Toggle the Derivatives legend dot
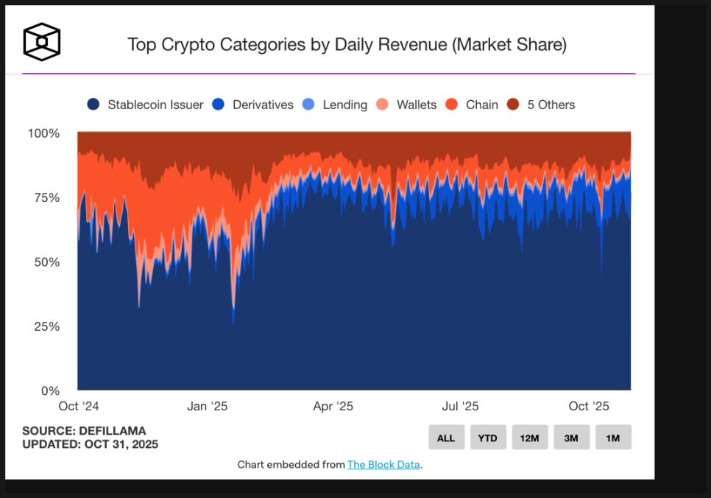The width and height of the screenshot is (711, 498). click(x=218, y=105)
